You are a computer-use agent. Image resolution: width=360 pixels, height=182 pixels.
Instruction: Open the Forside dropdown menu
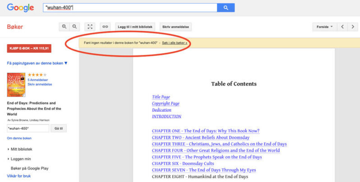(324, 27)
